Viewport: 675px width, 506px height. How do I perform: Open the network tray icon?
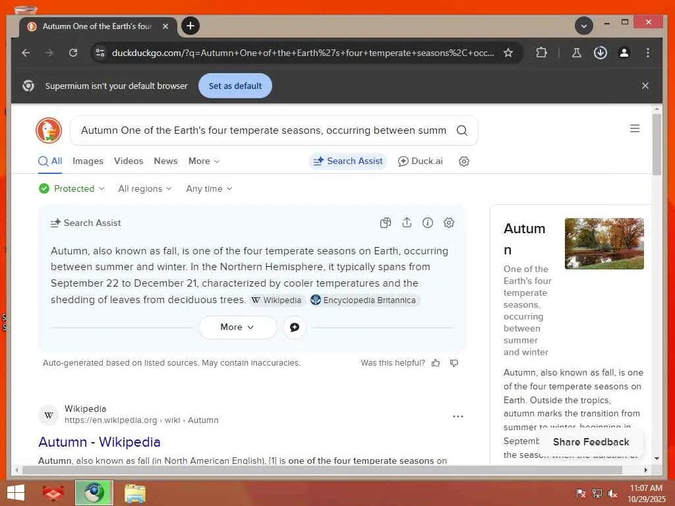coord(597,493)
